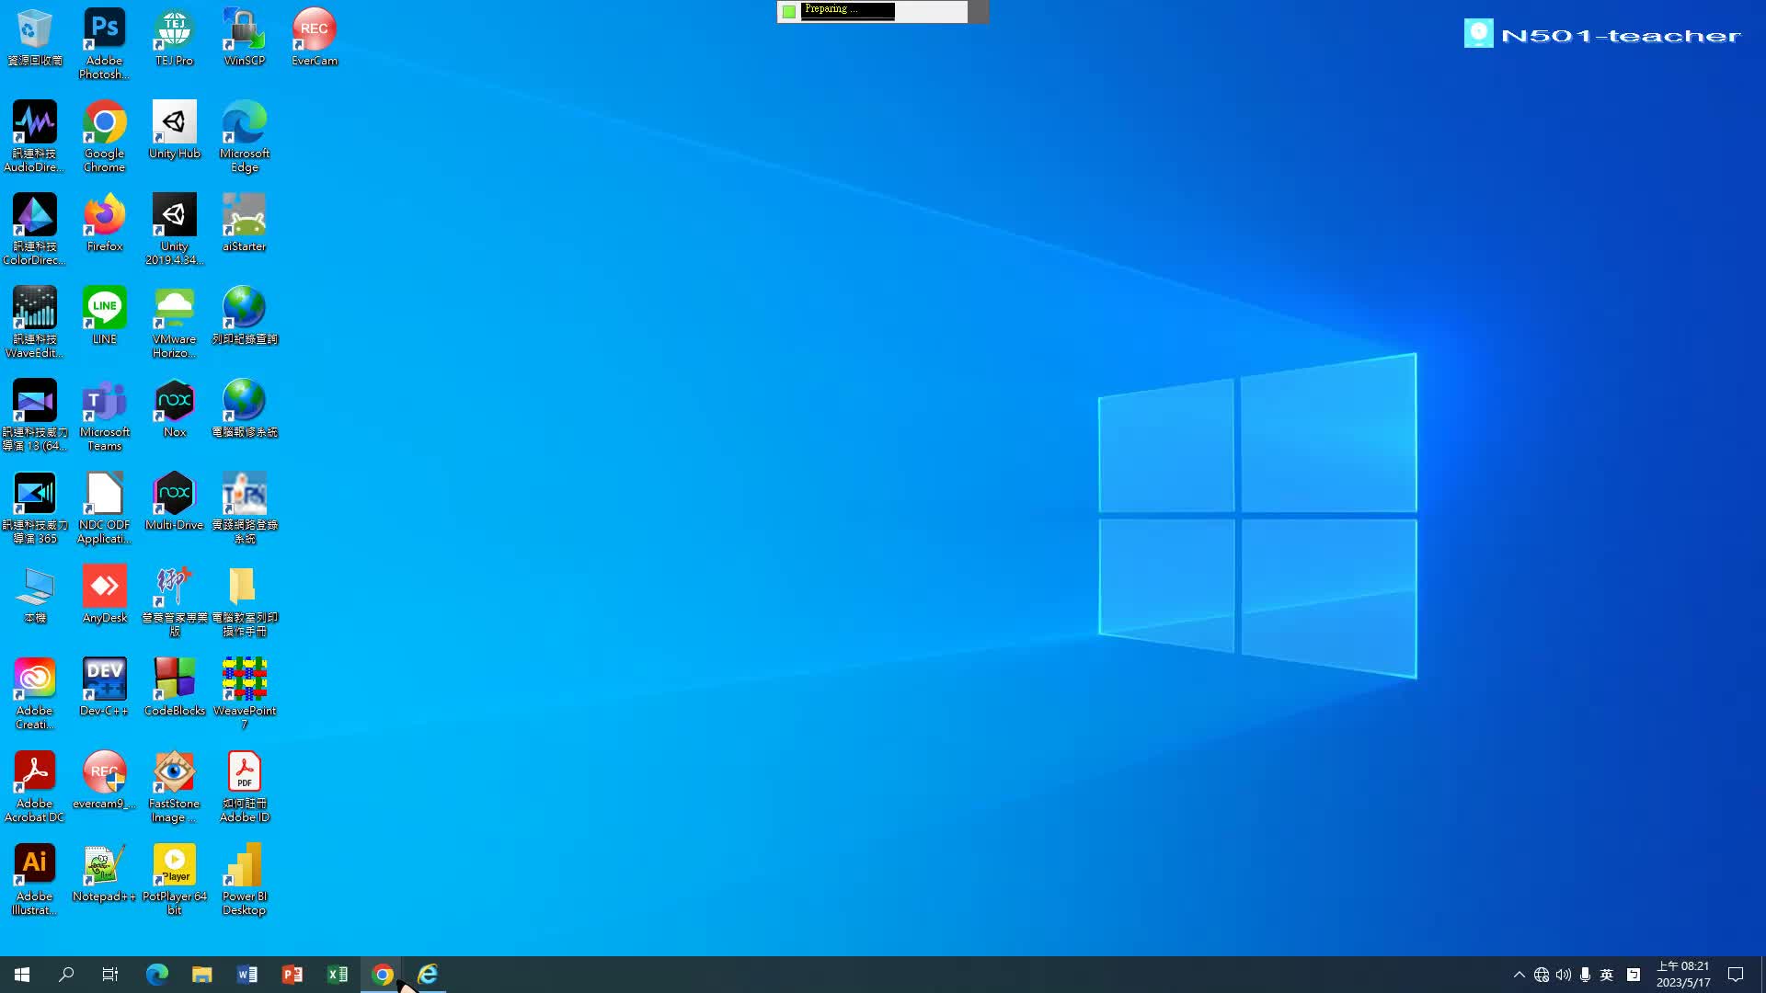
Task: Switch input language 英 indicator
Action: [x=1607, y=975]
